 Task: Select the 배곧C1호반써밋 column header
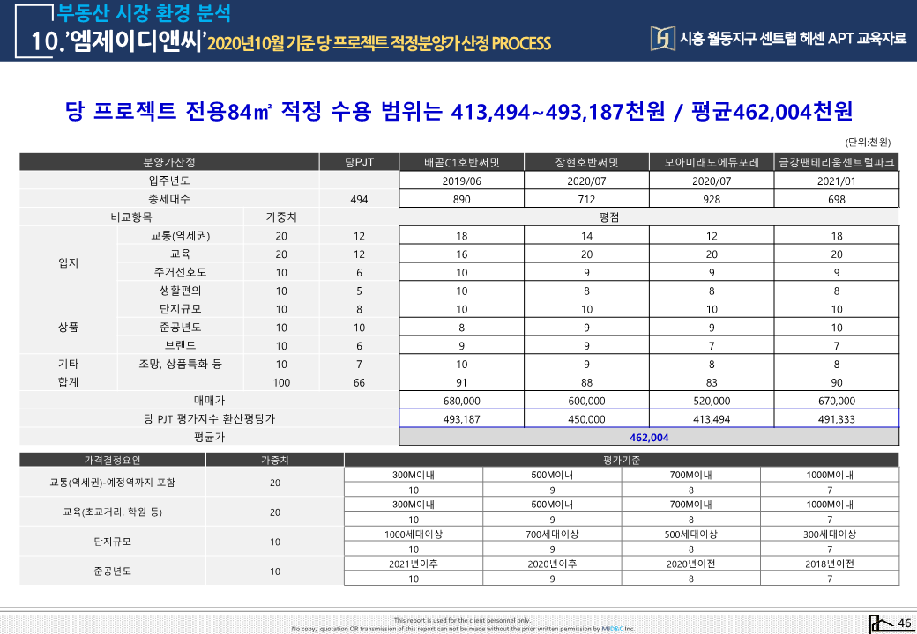click(461, 162)
